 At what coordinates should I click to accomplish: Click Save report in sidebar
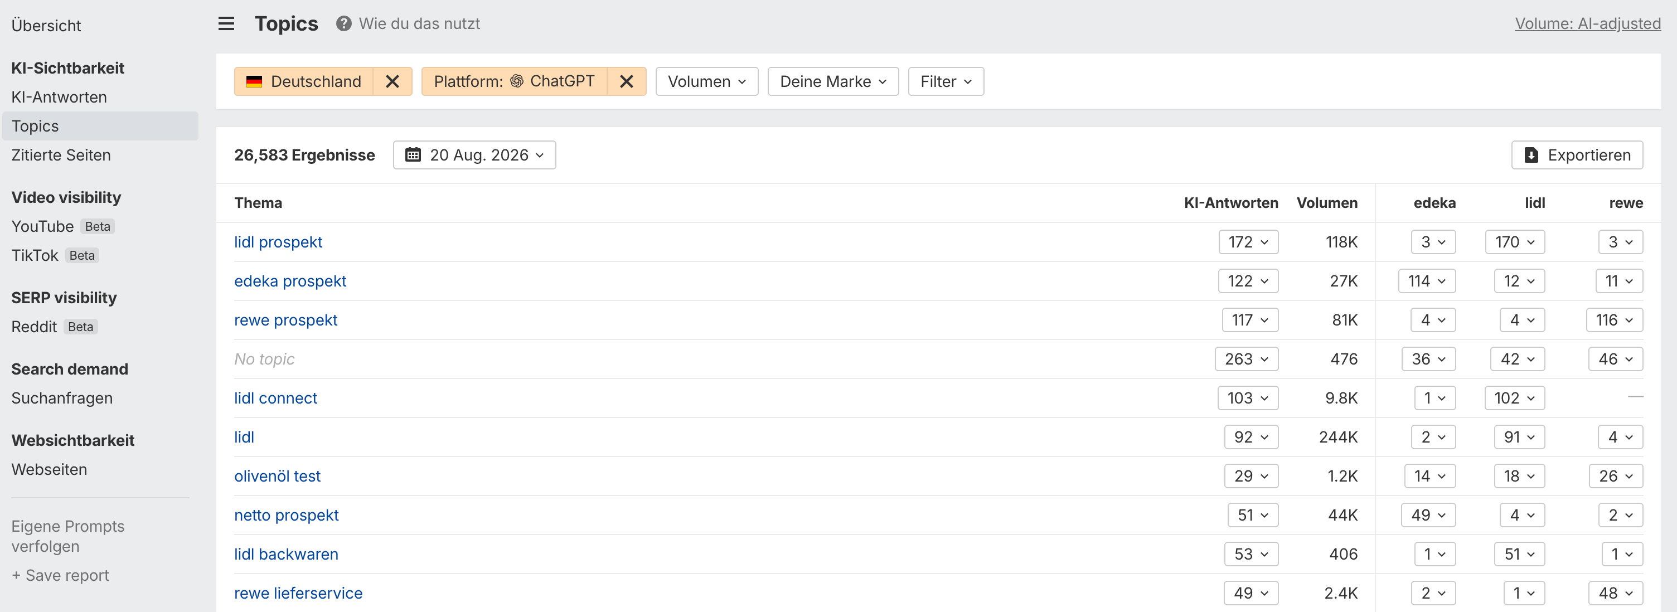pos(60,576)
